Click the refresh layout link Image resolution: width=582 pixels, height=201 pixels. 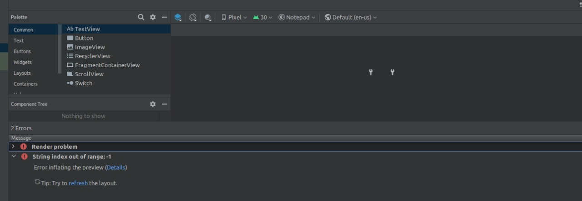(x=78, y=183)
